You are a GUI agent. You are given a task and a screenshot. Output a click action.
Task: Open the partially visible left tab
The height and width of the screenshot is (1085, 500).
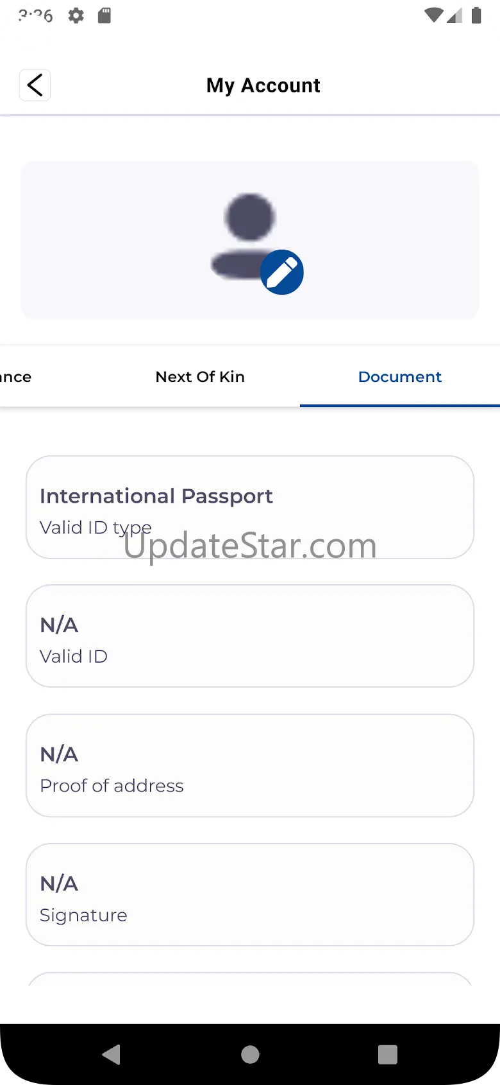[x=15, y=377]
